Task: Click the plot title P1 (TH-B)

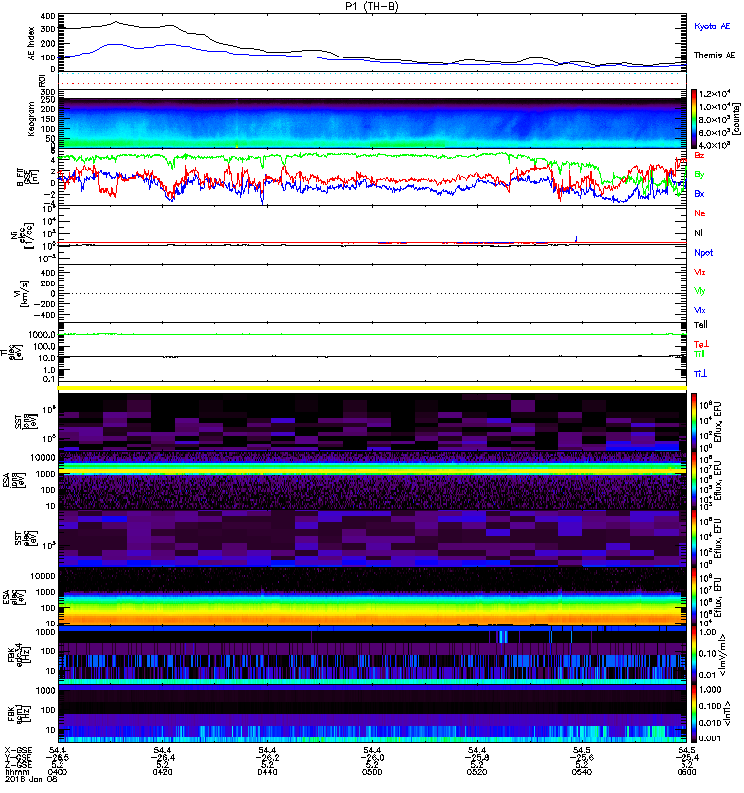Action: tap(372, 6)
